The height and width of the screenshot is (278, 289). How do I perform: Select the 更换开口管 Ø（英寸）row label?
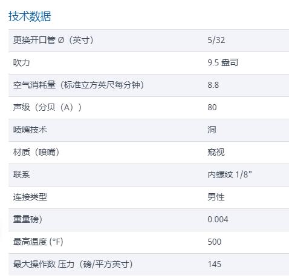53,40
